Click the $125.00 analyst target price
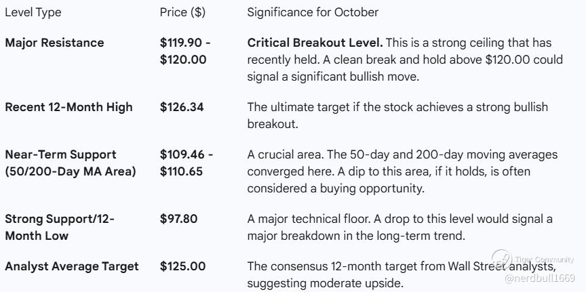The width and height of the screenshot is (586, 292). (x=182, y=266)
